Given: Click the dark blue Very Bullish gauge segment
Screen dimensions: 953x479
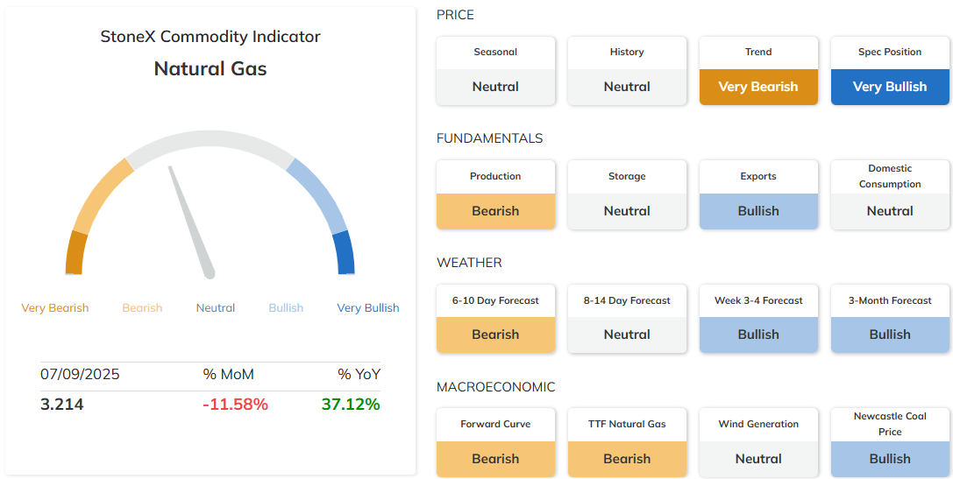Looking at the screenshot, I should 345,252.
